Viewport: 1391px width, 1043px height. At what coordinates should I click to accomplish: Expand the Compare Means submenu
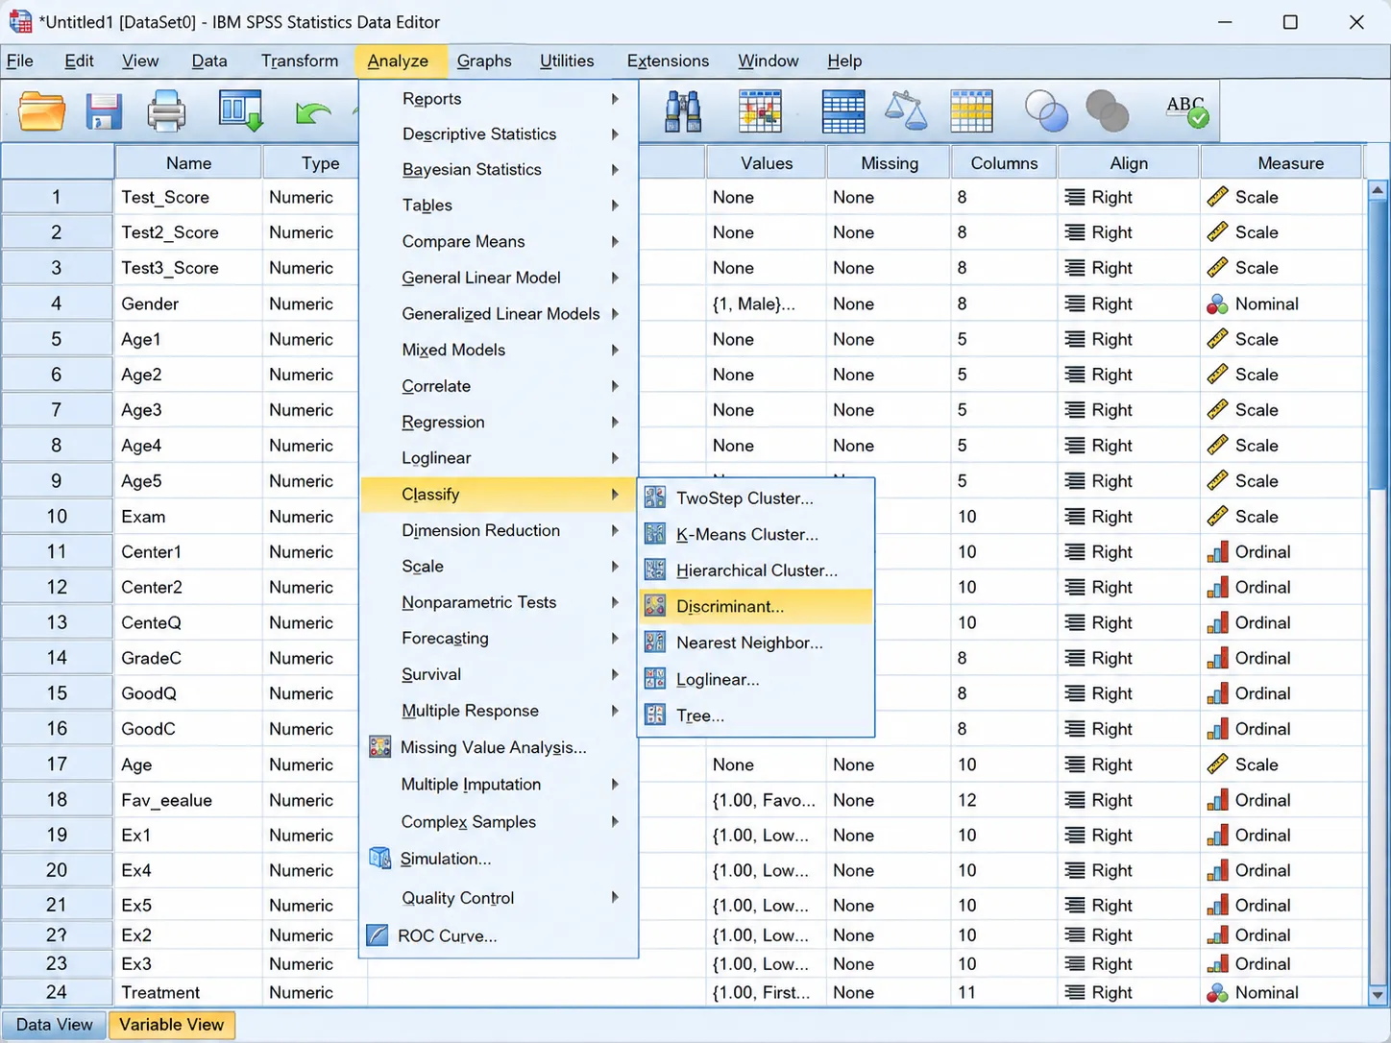click(x=499, y=242)
